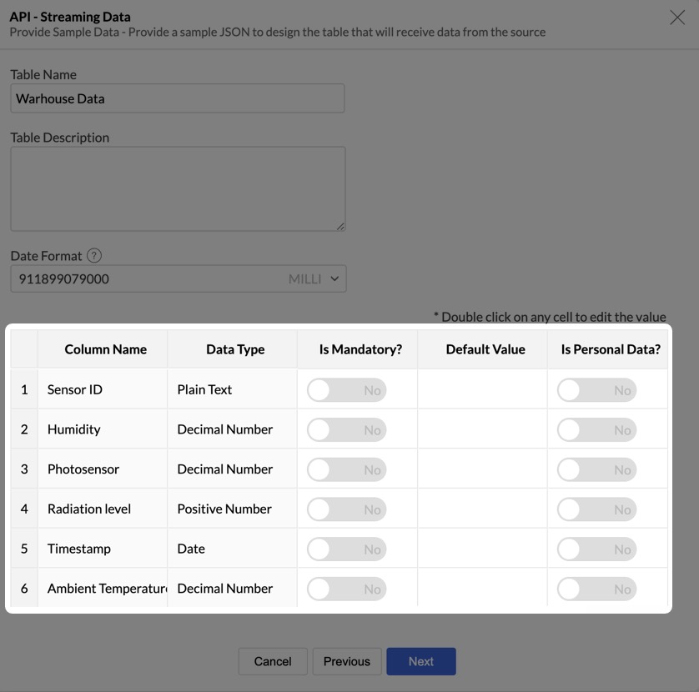Toggle Is Mandatory for Sensor ID
699x692 pixels.
coord(346,390)
